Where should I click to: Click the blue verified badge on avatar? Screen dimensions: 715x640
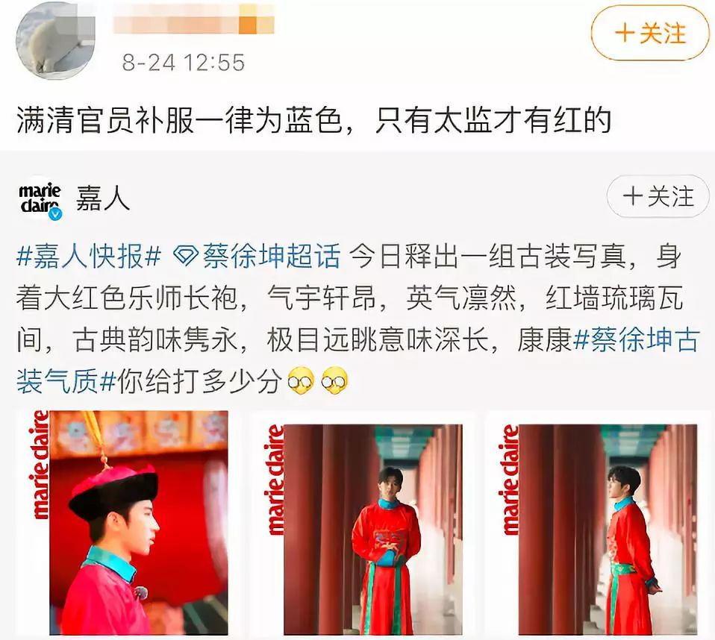[56, 213]
